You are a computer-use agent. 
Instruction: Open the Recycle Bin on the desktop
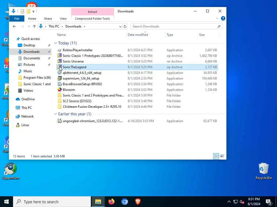coord(263,171)
